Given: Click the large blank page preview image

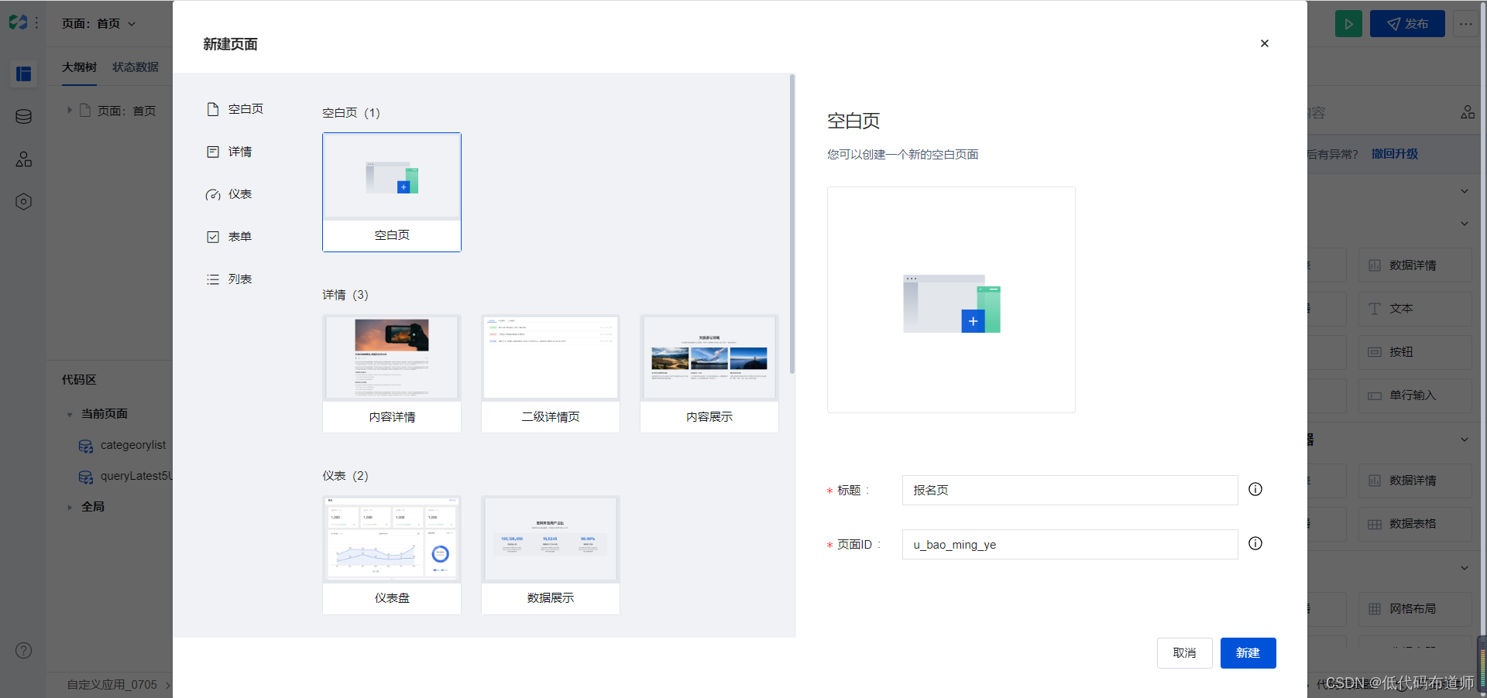Looking at the screenshot, I should point(951,299).
